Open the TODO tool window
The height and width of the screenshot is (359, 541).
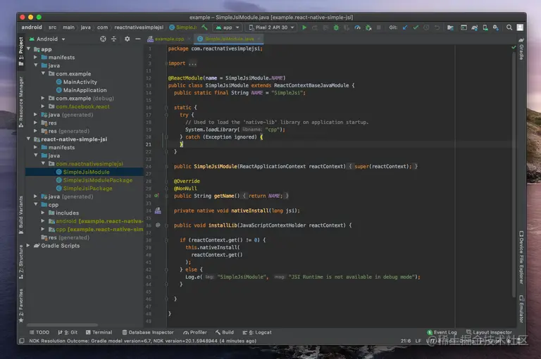point(39,332)
